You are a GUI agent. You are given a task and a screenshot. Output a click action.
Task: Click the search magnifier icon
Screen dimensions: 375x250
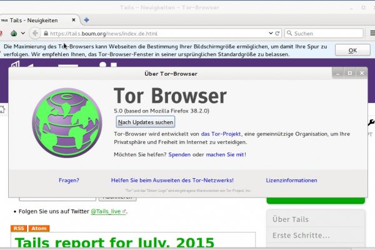[x=291, y=33]
